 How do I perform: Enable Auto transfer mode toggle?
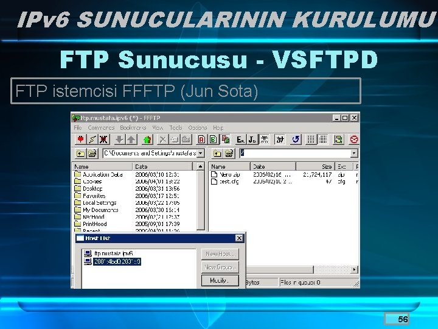225,140
